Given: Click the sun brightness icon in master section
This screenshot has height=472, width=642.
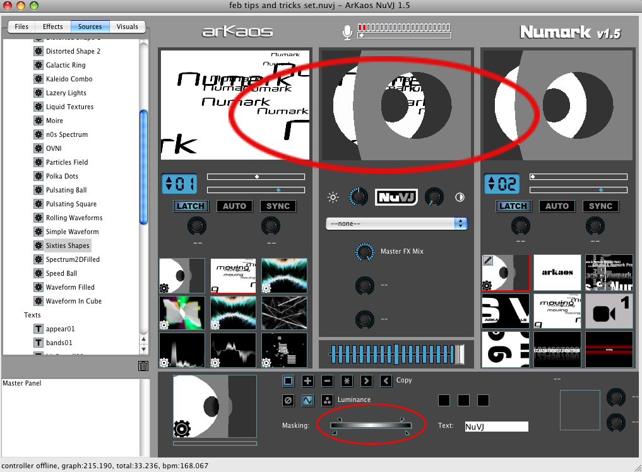Looking at the screenshot, I should click(333, 198).
